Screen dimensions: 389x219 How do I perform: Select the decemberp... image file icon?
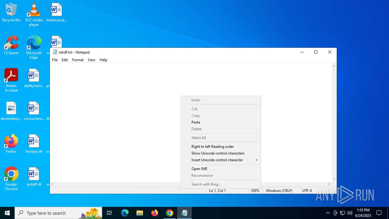click(x=11, y=111)
